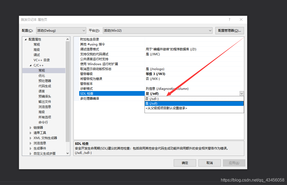Select 常规 under 配置属性
This screenshot has height=185, width=287.
pyautogui.click(x=37, y=44)
